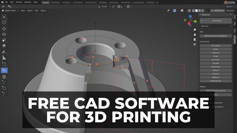Click the pan hand viewport icon
This screenshot has height=133, width=237.
pyautogui.click(x=195, y=34)
